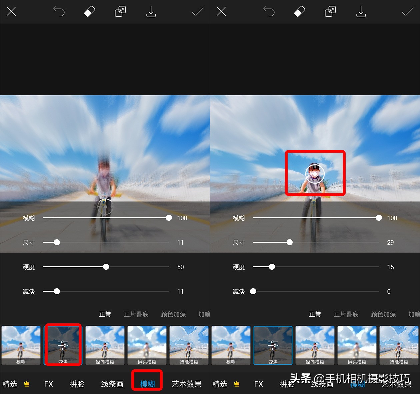
Task: Tap the eraser tool in left screen
Action: pyautogui.click(x=89, y=12)
